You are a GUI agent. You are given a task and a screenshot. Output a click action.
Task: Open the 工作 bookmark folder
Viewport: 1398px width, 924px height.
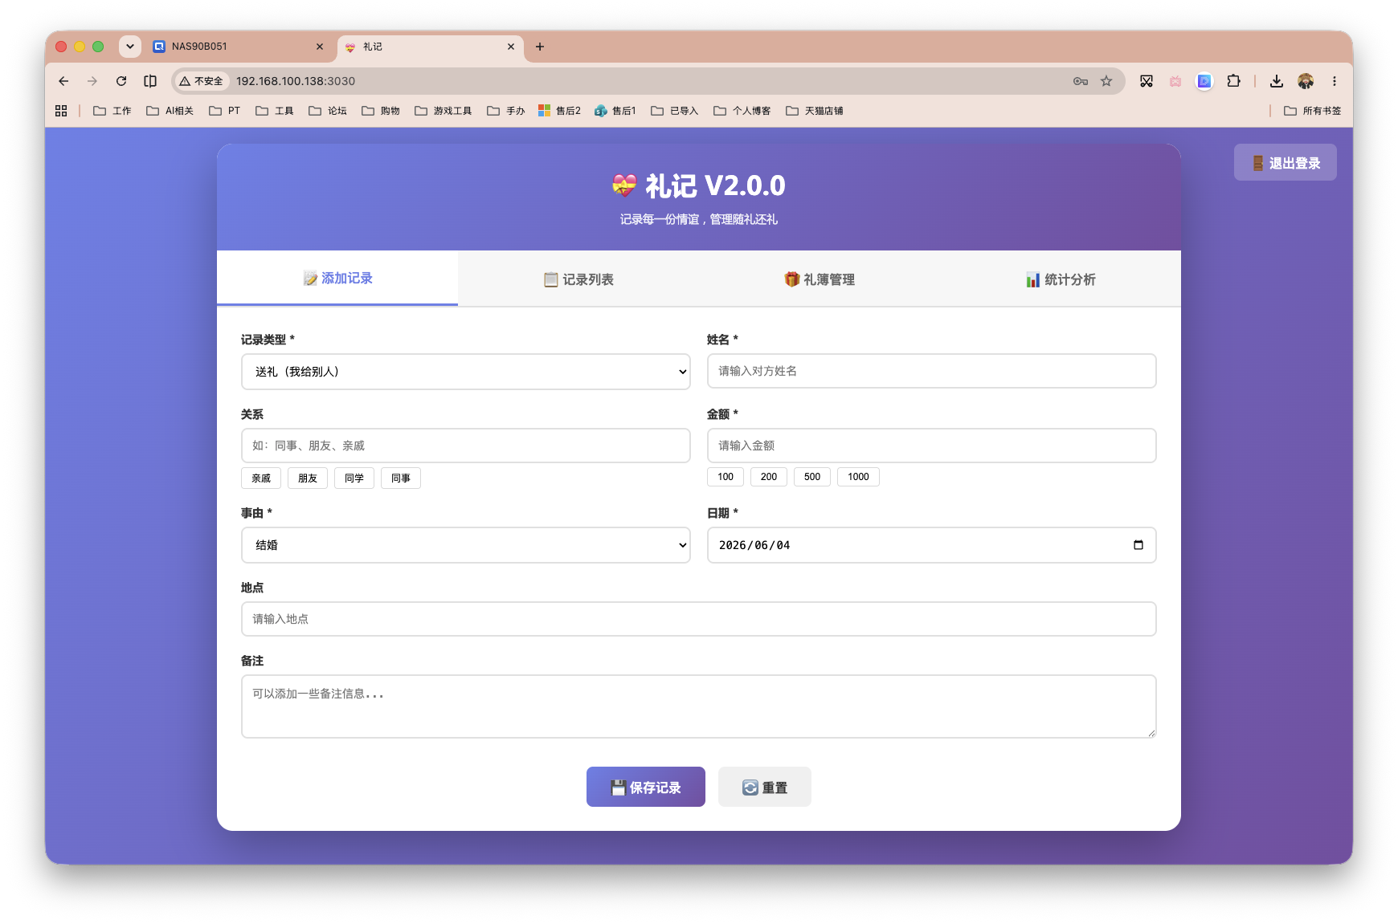point(112,111)
